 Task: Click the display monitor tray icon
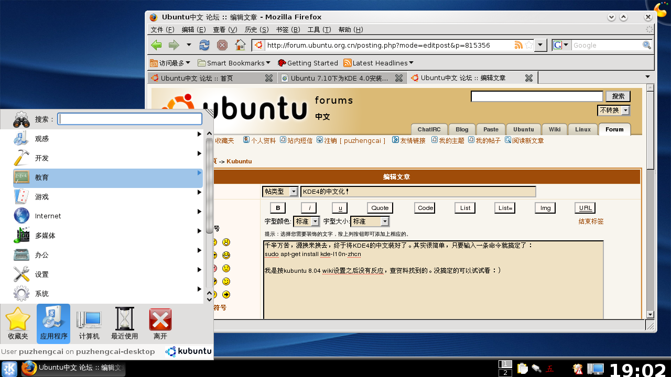595,369
